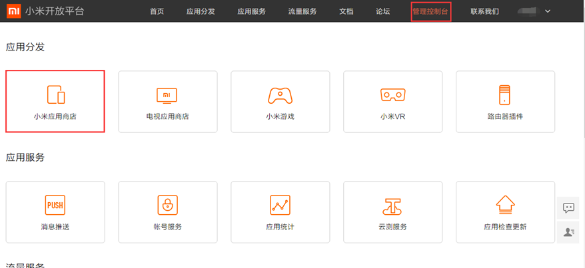
Task: Open the 小米VR headset icon
Action: (x=392, y=94)
